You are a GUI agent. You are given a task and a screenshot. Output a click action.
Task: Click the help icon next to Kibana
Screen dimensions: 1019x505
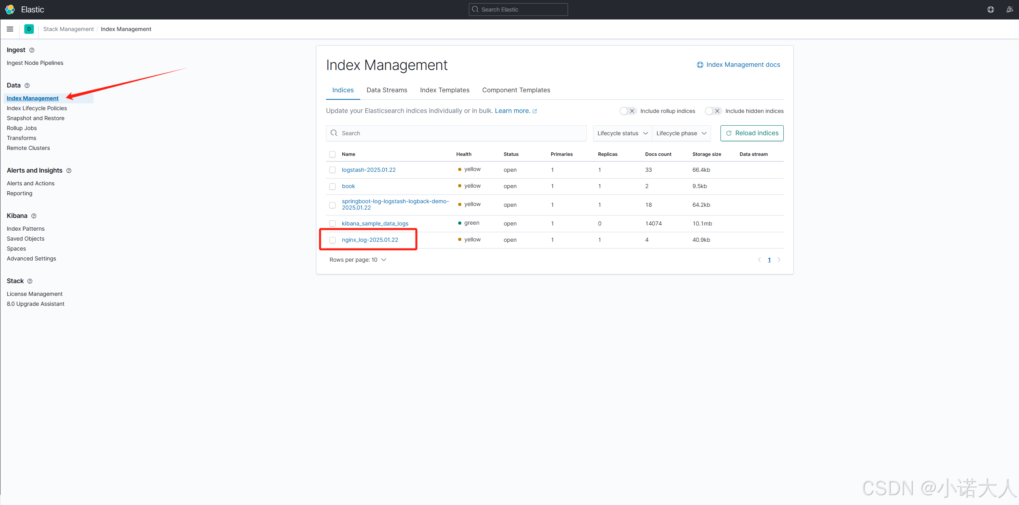[x=34, y=216]
